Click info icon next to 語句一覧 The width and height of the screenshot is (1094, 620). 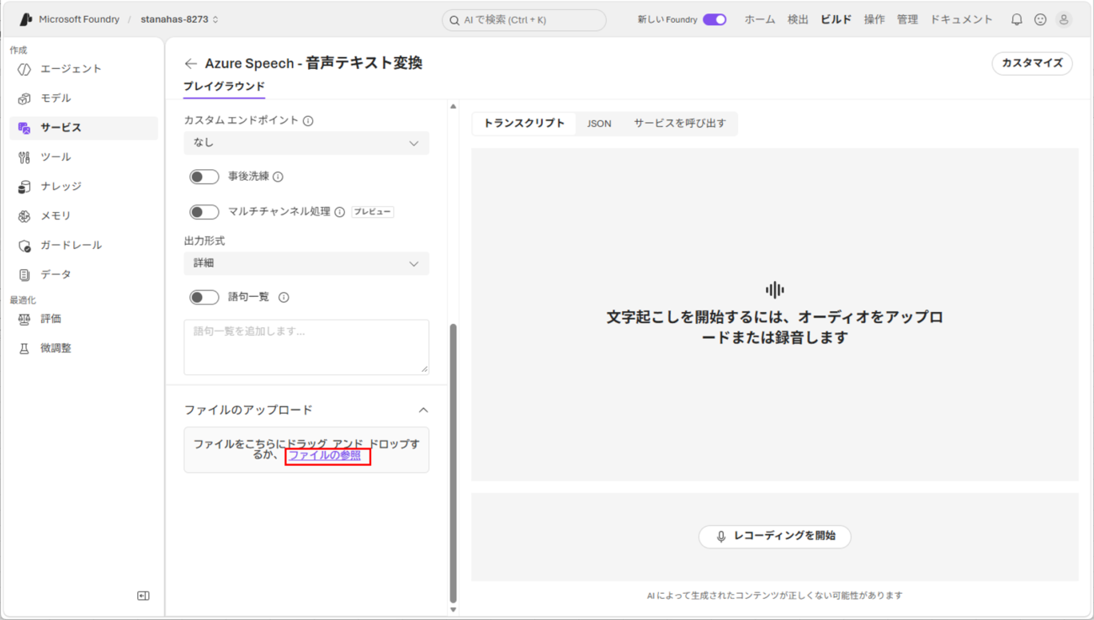click(x=284, y=297)
